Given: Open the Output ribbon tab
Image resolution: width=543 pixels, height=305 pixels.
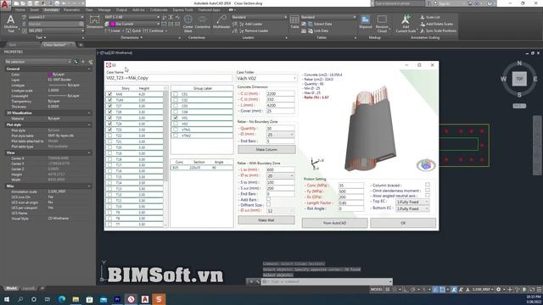Looking at the screenshot, I should pos(121,10).
